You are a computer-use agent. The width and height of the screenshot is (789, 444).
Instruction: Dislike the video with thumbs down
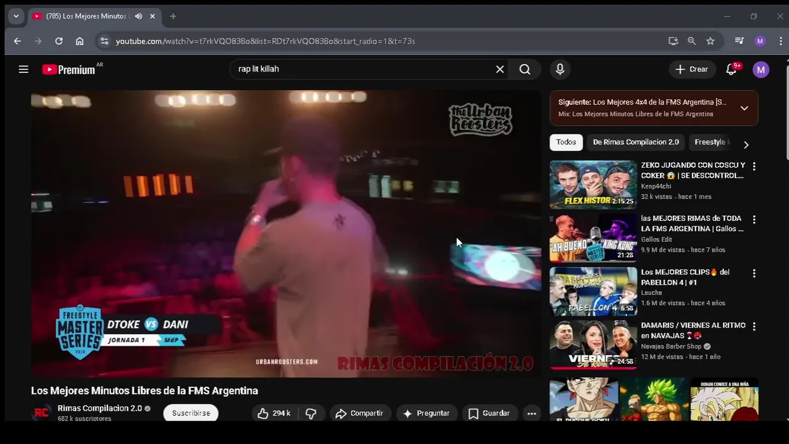coord(311,413)
